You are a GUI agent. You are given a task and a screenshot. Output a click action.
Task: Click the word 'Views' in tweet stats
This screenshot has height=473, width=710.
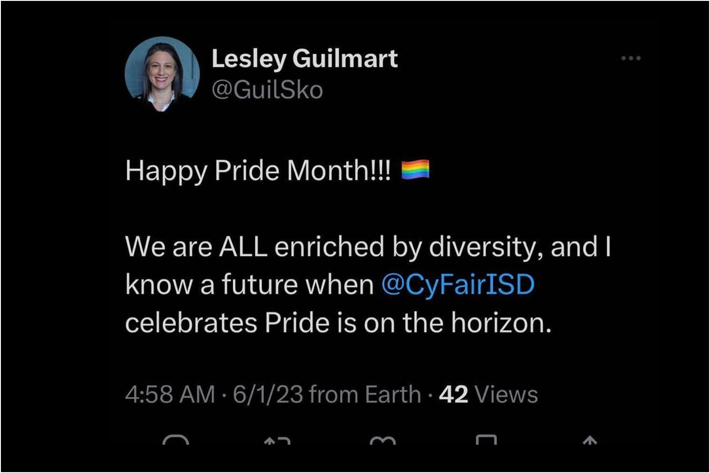(506, 394)
